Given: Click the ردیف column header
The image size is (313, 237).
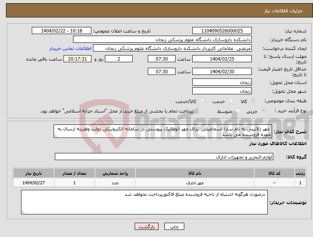Looking at the screenshot, I should (x=300, y=173).
